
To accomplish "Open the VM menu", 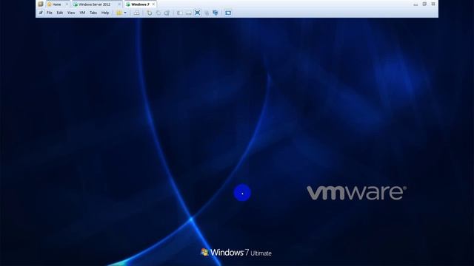I will pos(82,13).
